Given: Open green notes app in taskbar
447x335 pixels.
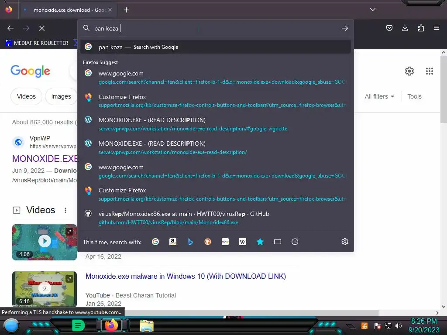Looking at the screenshot, I should click(79, 325).
